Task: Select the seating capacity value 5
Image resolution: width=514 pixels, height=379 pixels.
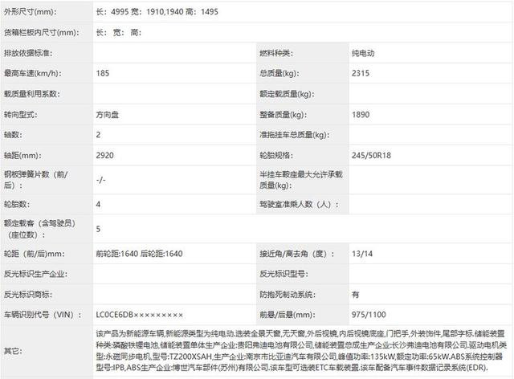Action: [98, 229]
